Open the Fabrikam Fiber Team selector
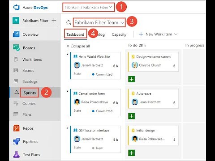 click(99, 22)
